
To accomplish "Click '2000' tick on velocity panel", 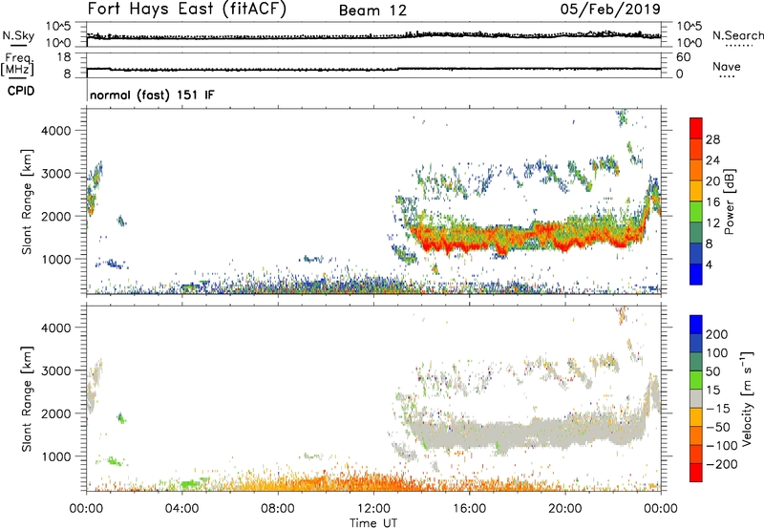I will click(56, 413).
